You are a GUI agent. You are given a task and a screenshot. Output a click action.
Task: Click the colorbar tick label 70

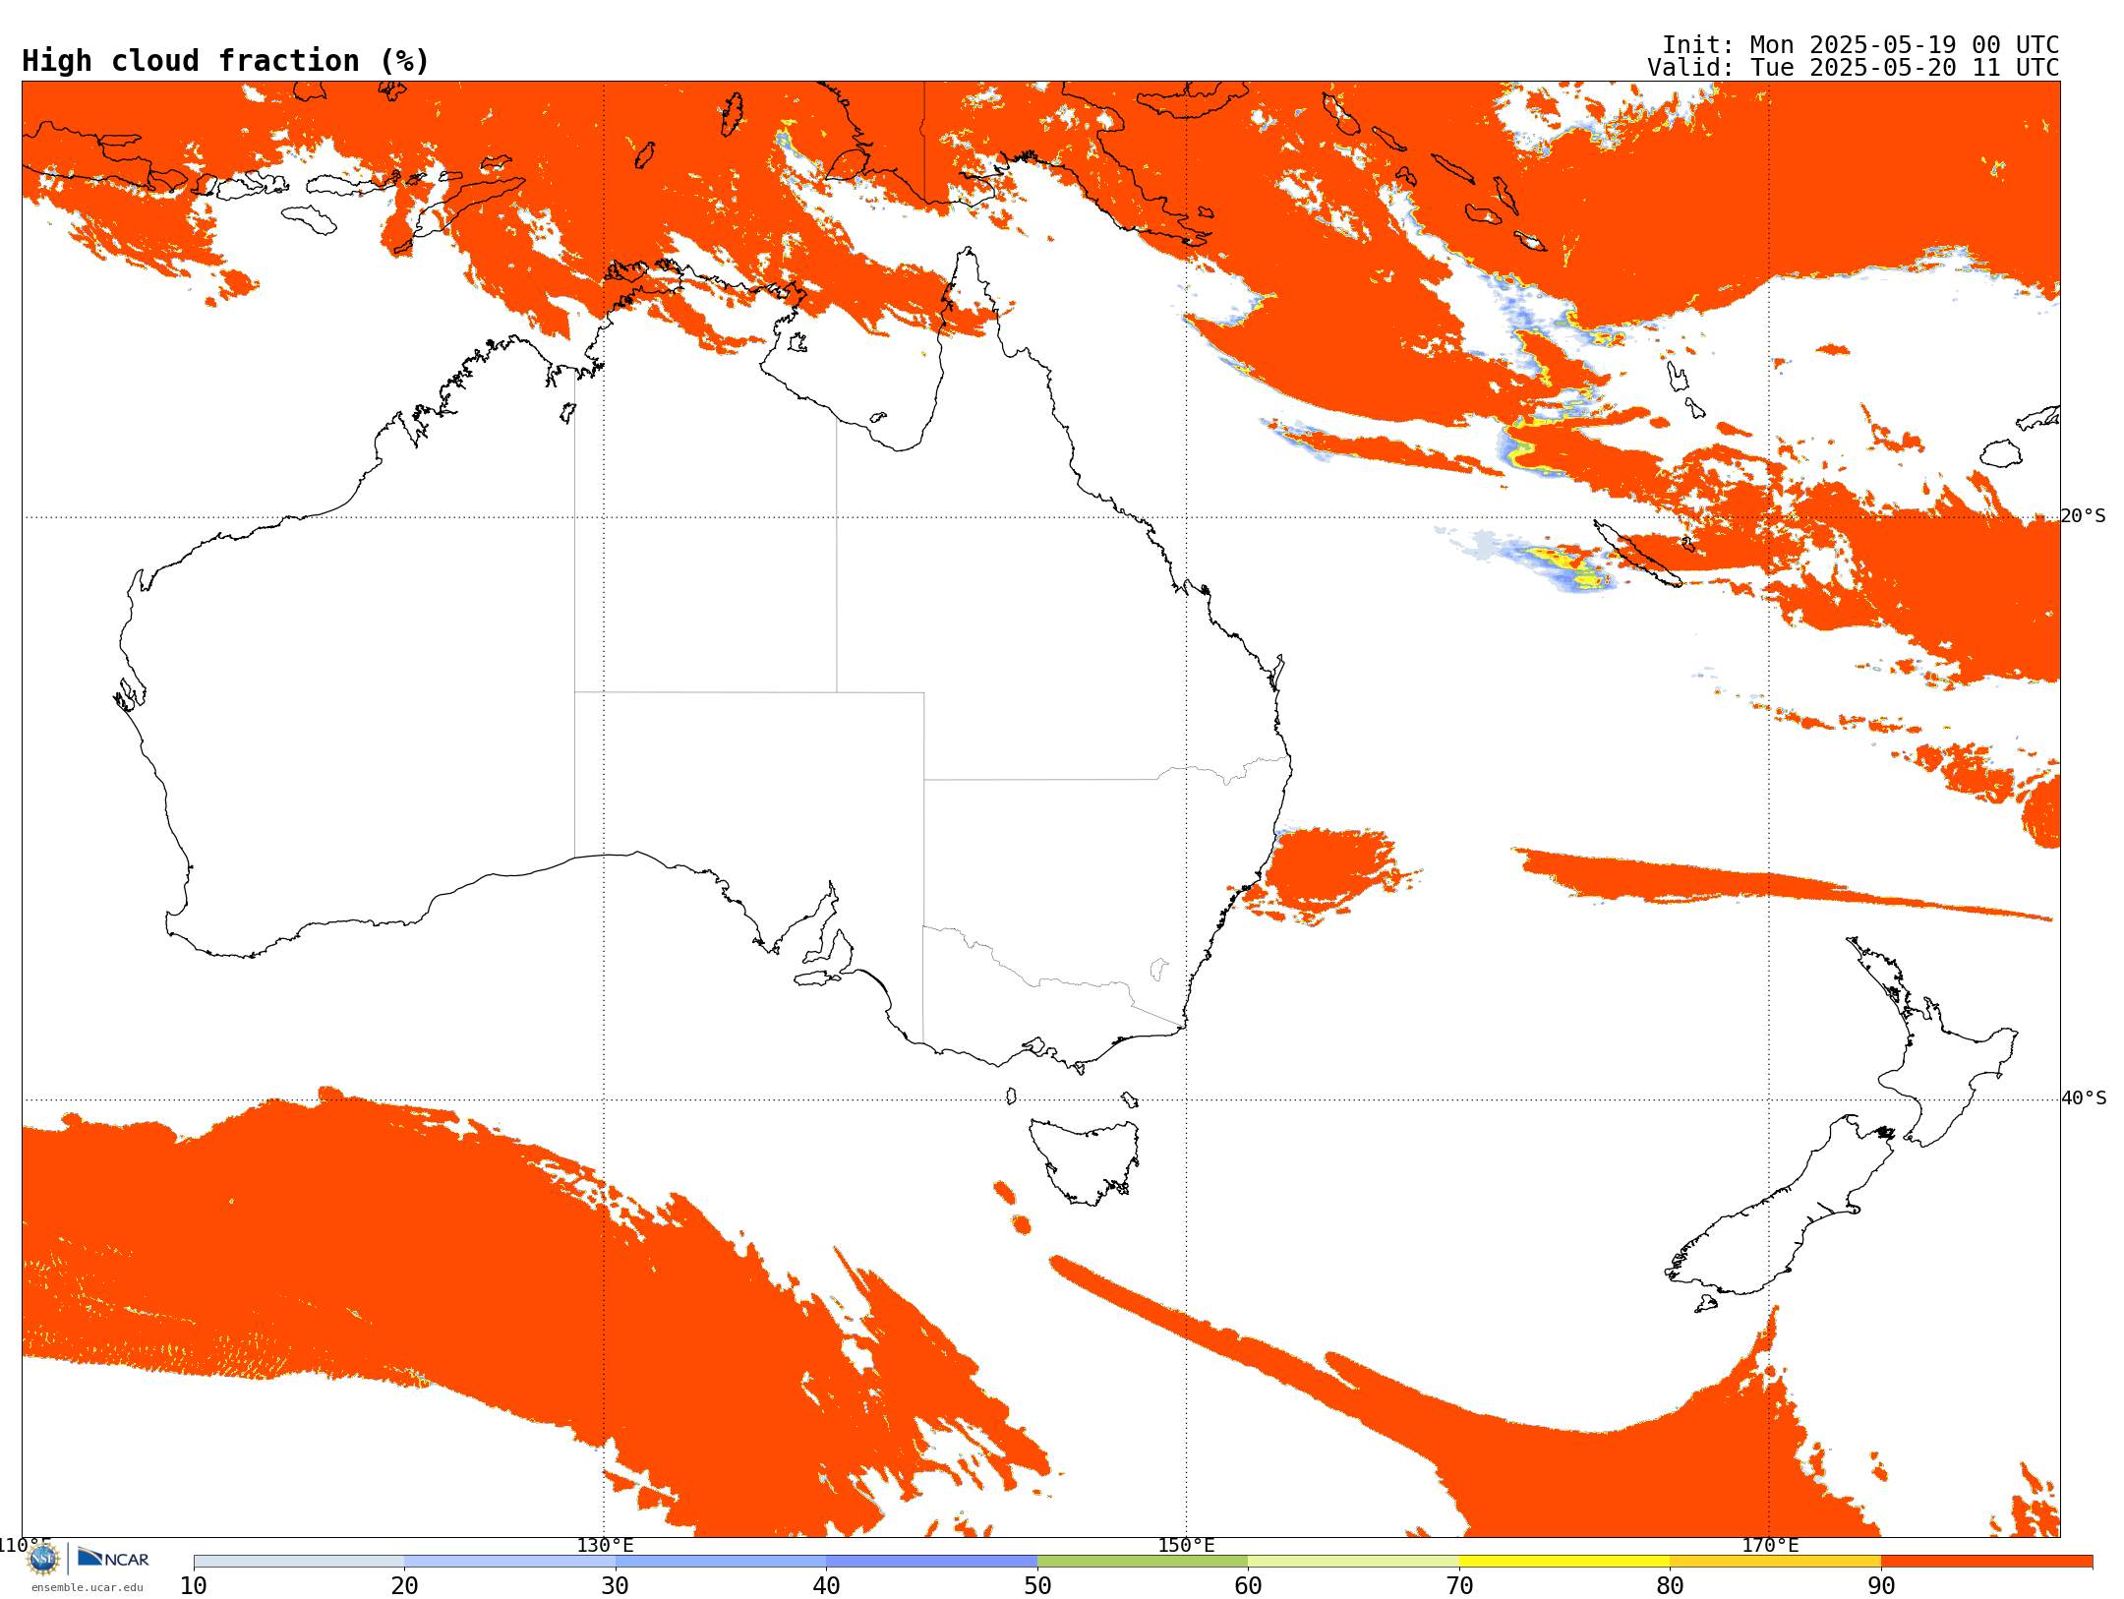point(1459,1586)
